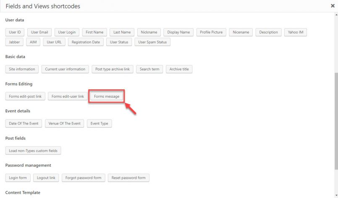
Task: Insert the Search term shortcode
Action: pyautogui.click(x=149, y=69)
